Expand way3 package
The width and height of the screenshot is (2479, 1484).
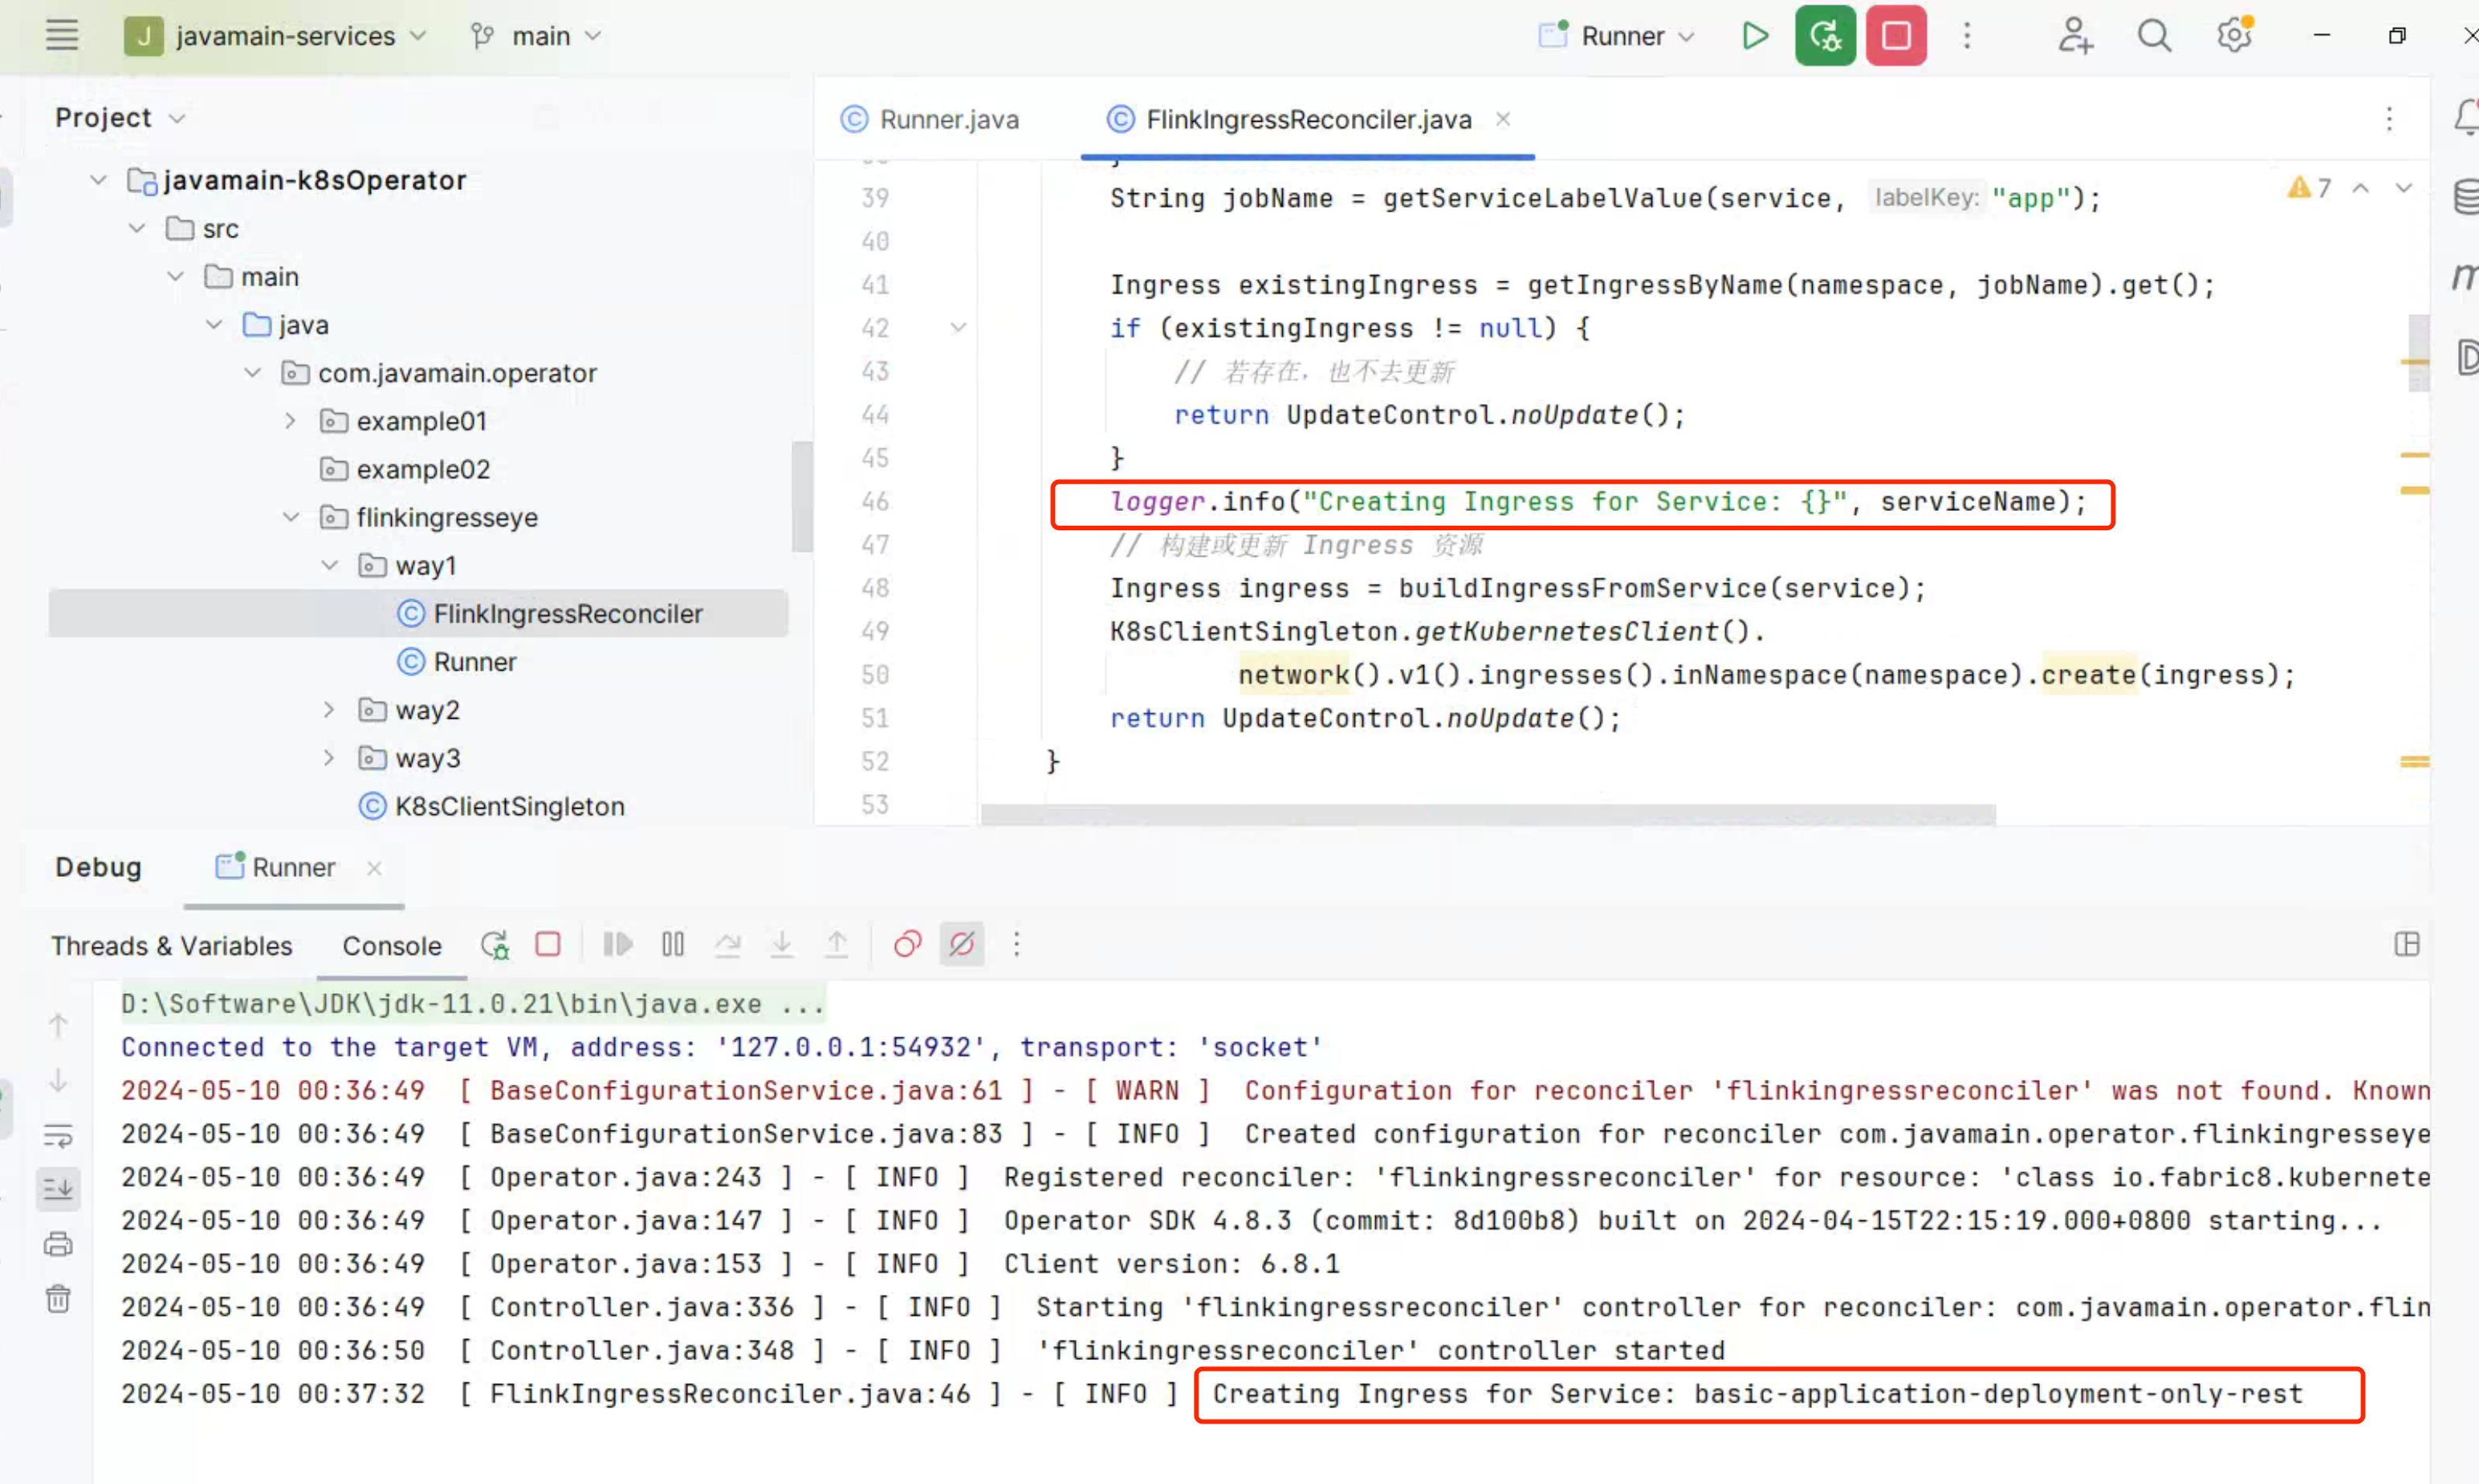pyautogui.click(x=328, y=758)
